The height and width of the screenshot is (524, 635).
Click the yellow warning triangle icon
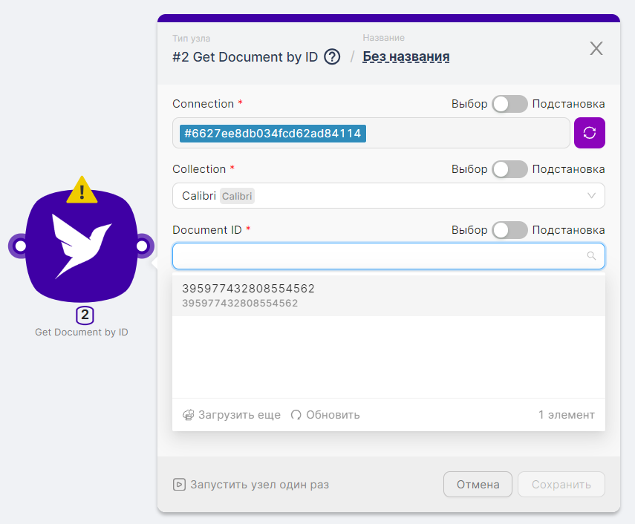coord(82,190)
